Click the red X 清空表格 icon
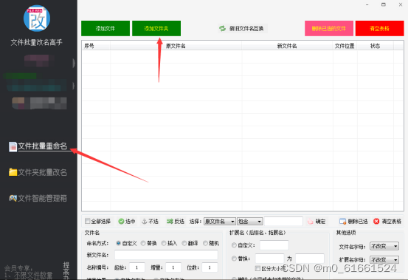 [x=376, y=222]
